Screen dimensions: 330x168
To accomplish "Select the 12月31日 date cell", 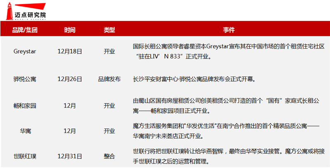I will coord(70,156).
